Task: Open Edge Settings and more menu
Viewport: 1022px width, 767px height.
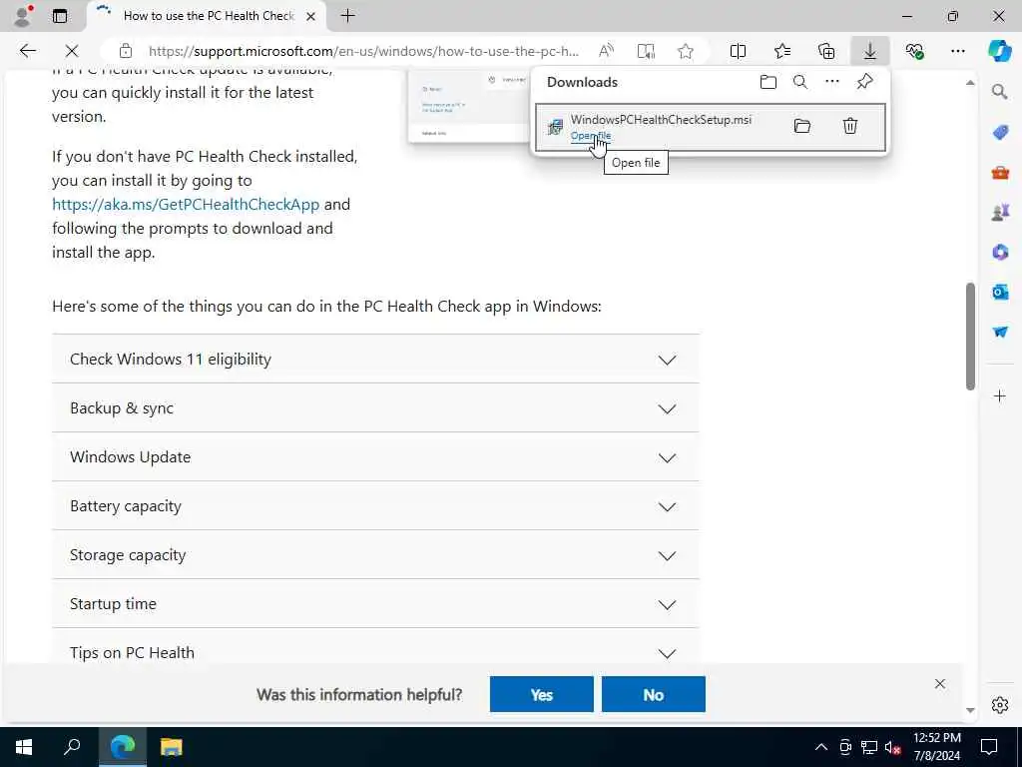Action: pyautogui.click(x=957, y=51)
